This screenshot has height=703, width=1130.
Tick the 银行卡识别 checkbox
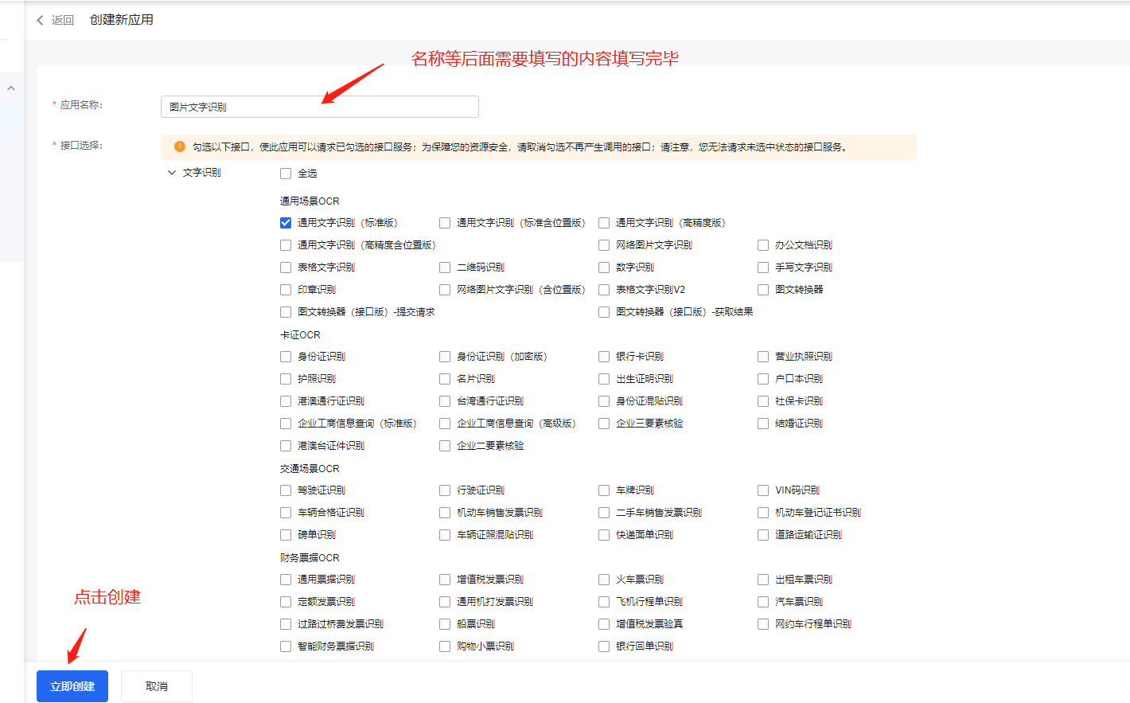coord(604,357)
